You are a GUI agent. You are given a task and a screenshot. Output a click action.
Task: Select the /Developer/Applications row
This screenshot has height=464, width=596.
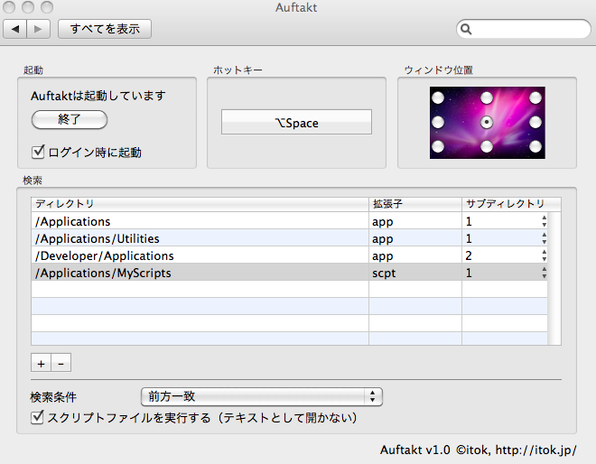click(x=289, y=255)
